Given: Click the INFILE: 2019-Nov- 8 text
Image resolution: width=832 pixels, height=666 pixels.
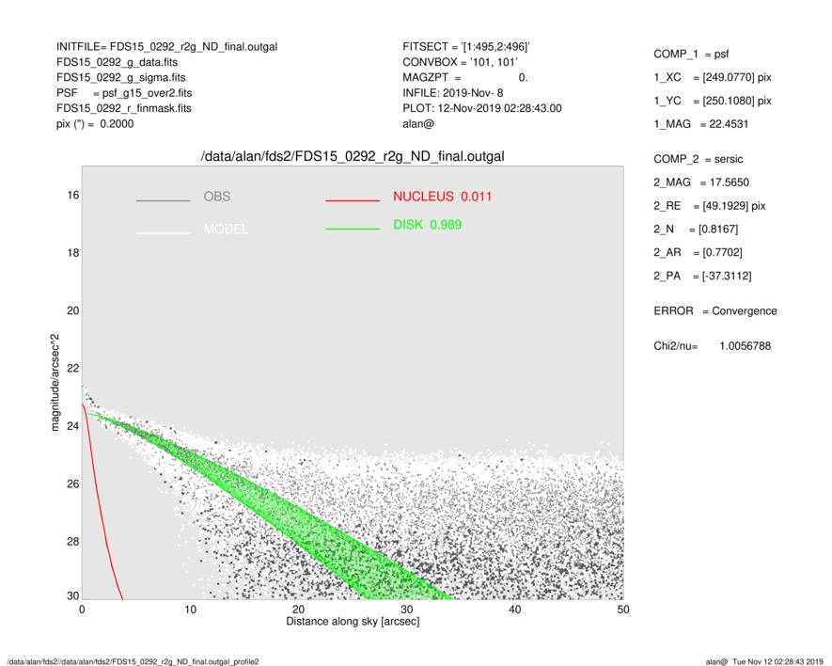Looking at the screenshot, I should (x=452, y=93).
